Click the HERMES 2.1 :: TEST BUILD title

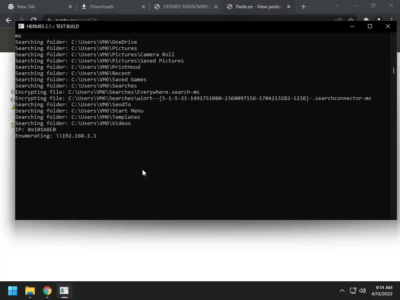(53, 27)
